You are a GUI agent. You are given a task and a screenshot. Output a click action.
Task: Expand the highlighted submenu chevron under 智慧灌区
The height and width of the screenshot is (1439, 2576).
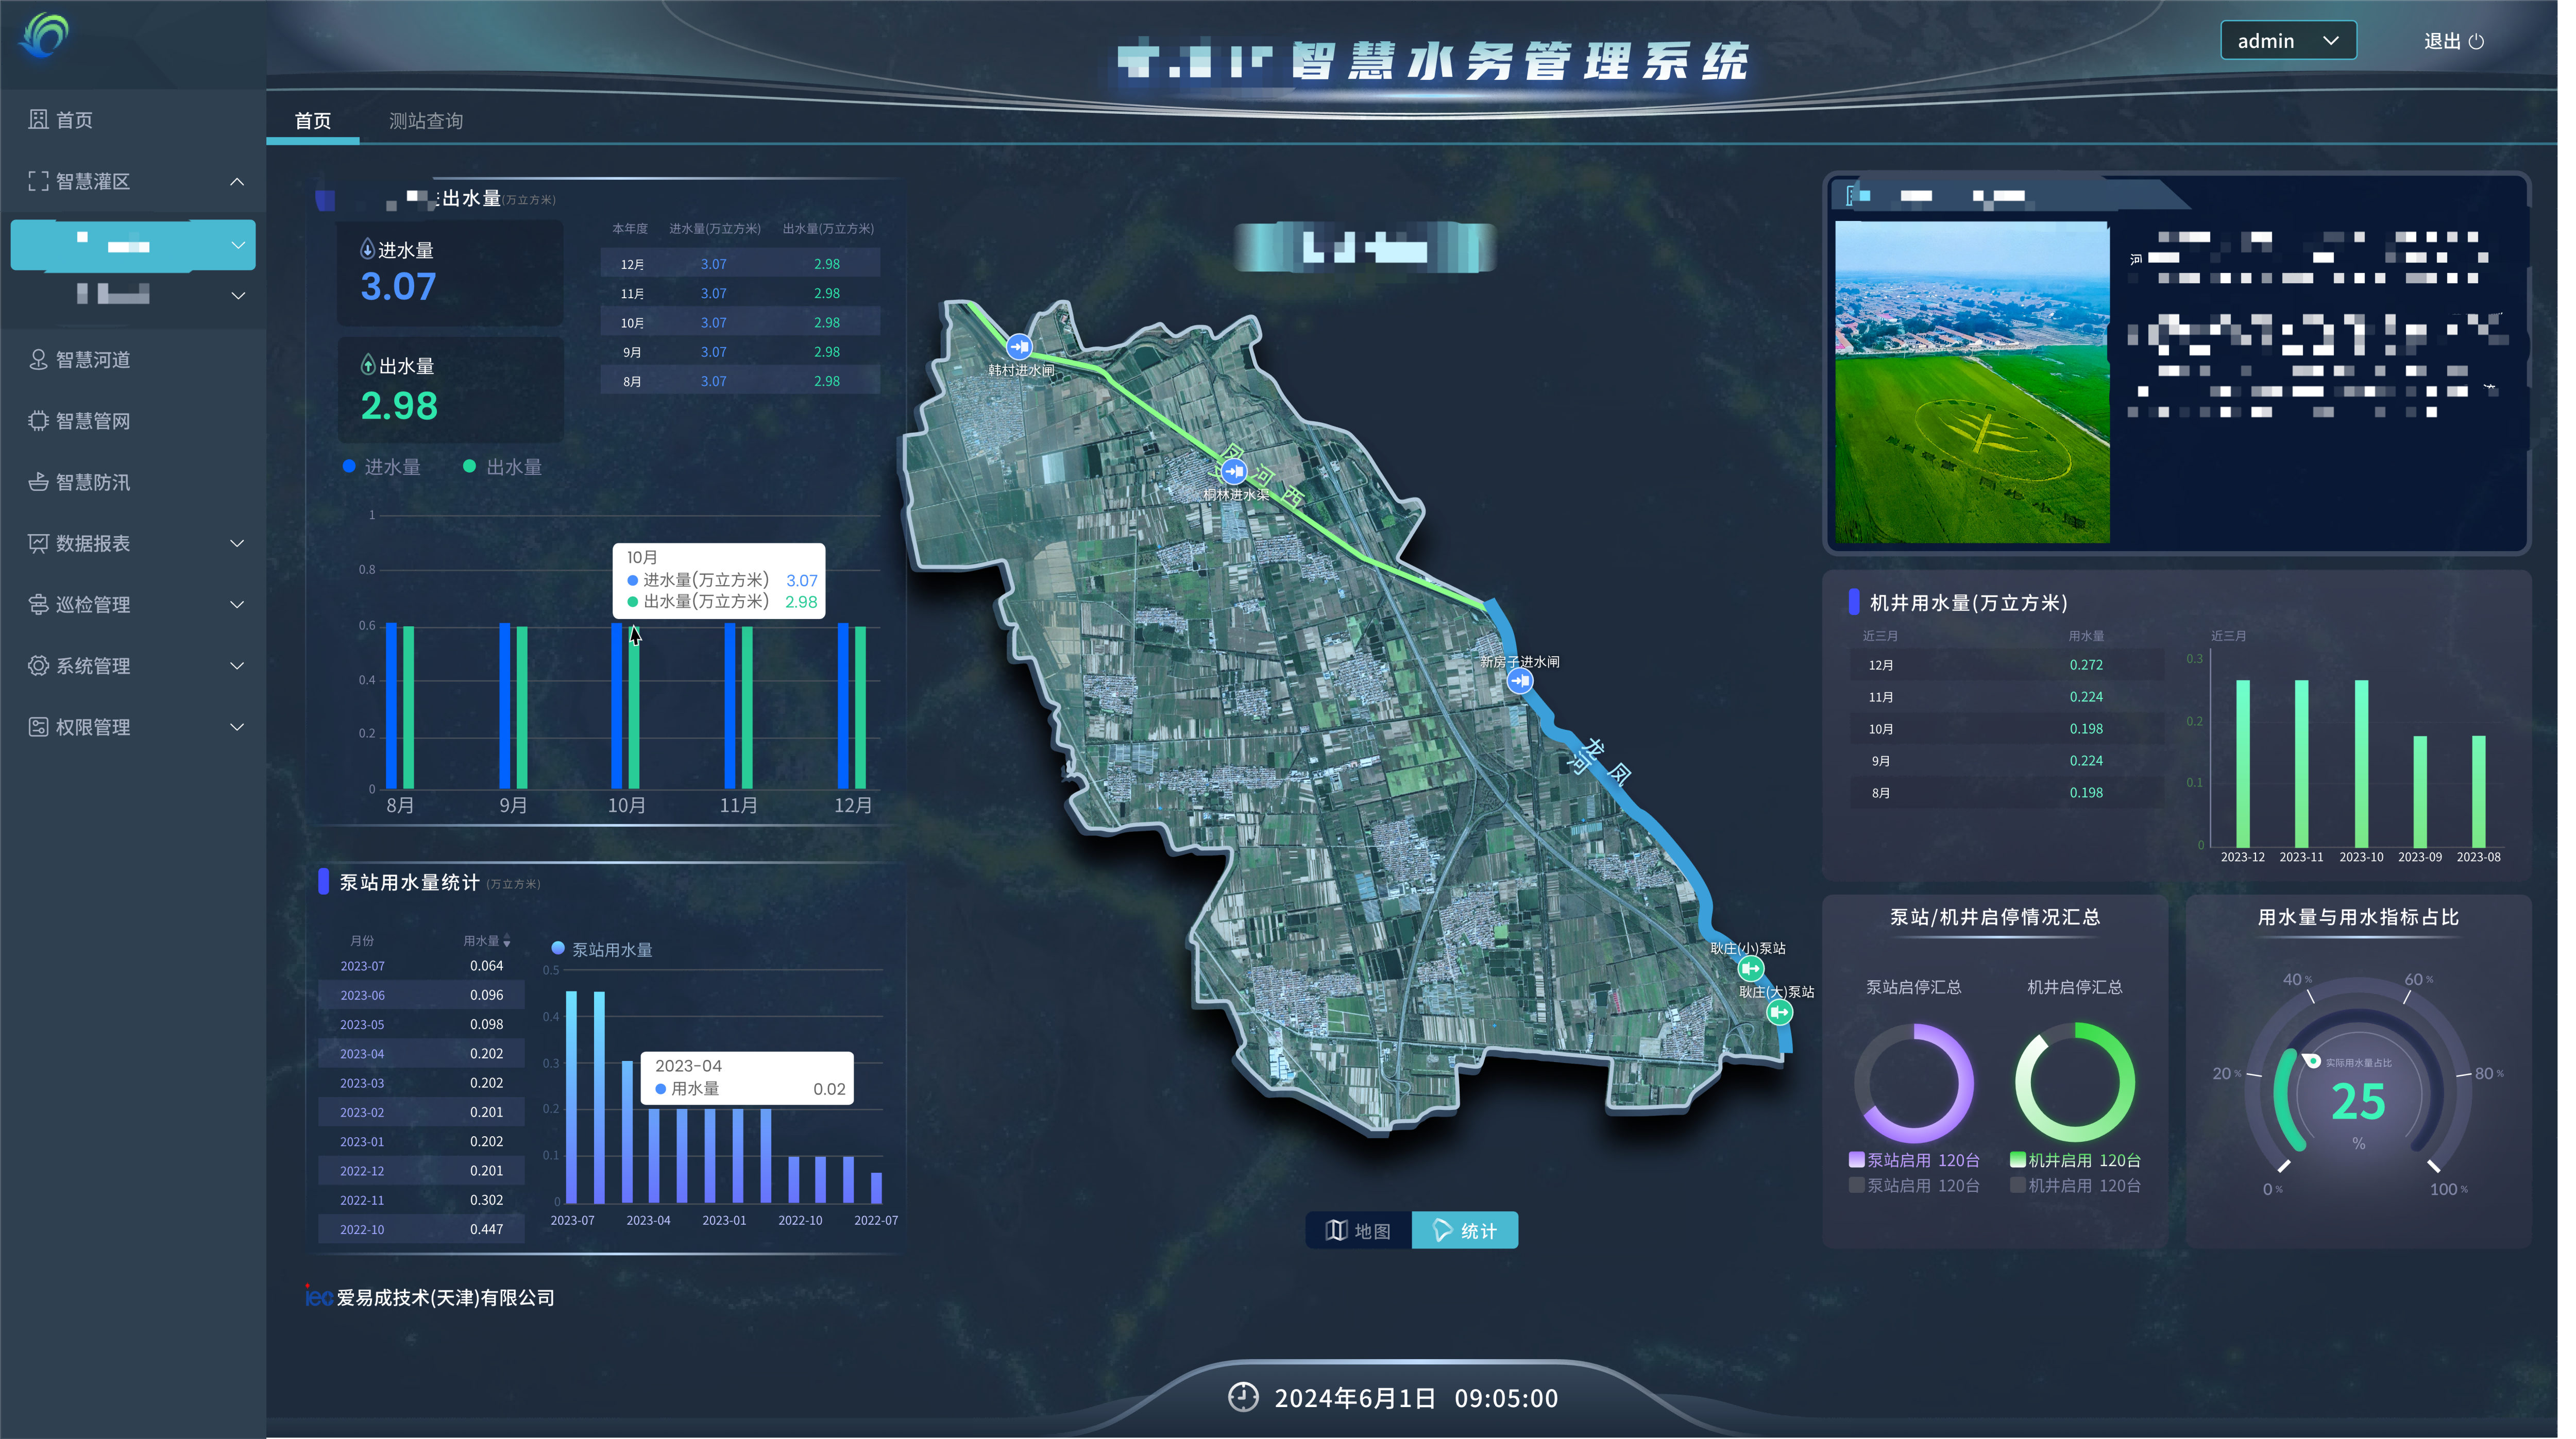tap(238, 245)
